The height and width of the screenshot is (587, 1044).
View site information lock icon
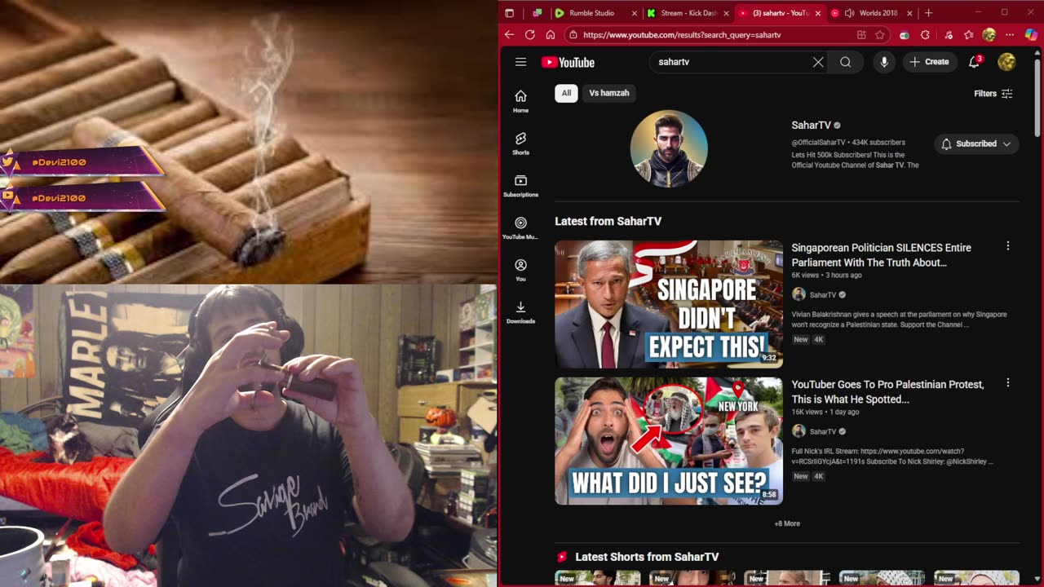click(573, 35)
